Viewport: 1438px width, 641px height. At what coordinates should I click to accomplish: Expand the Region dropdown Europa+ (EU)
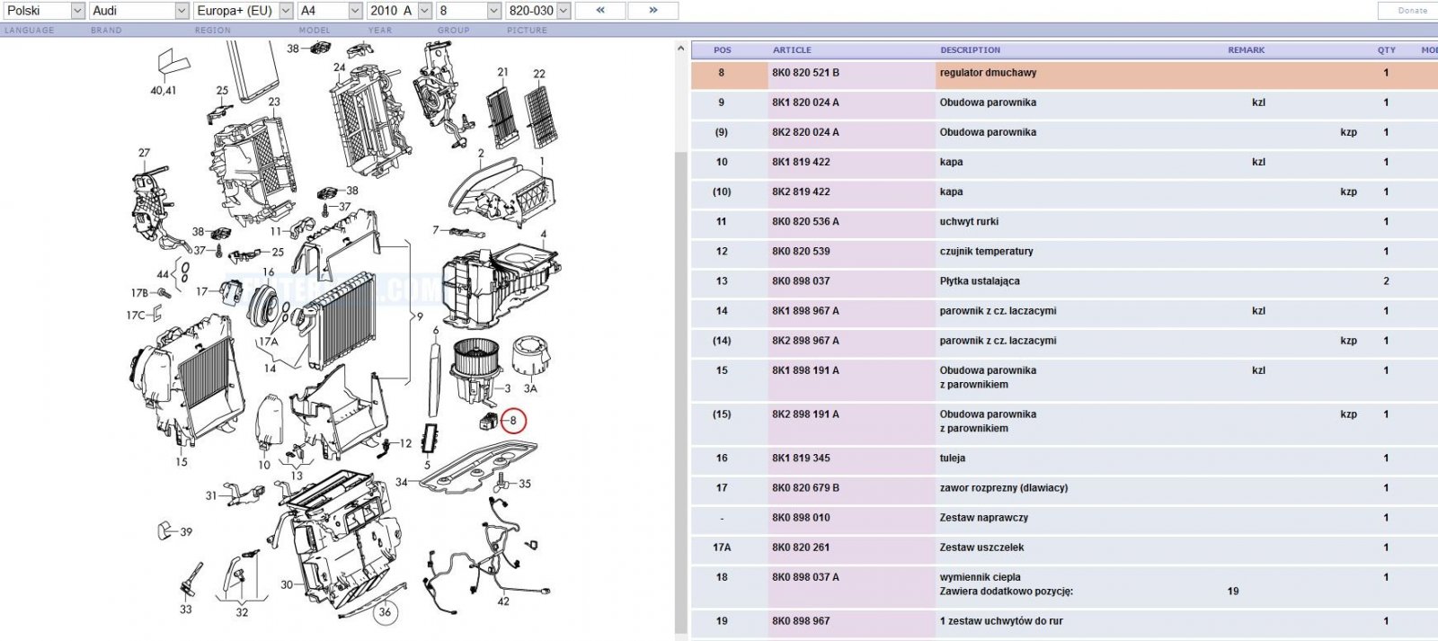(243, 11)
